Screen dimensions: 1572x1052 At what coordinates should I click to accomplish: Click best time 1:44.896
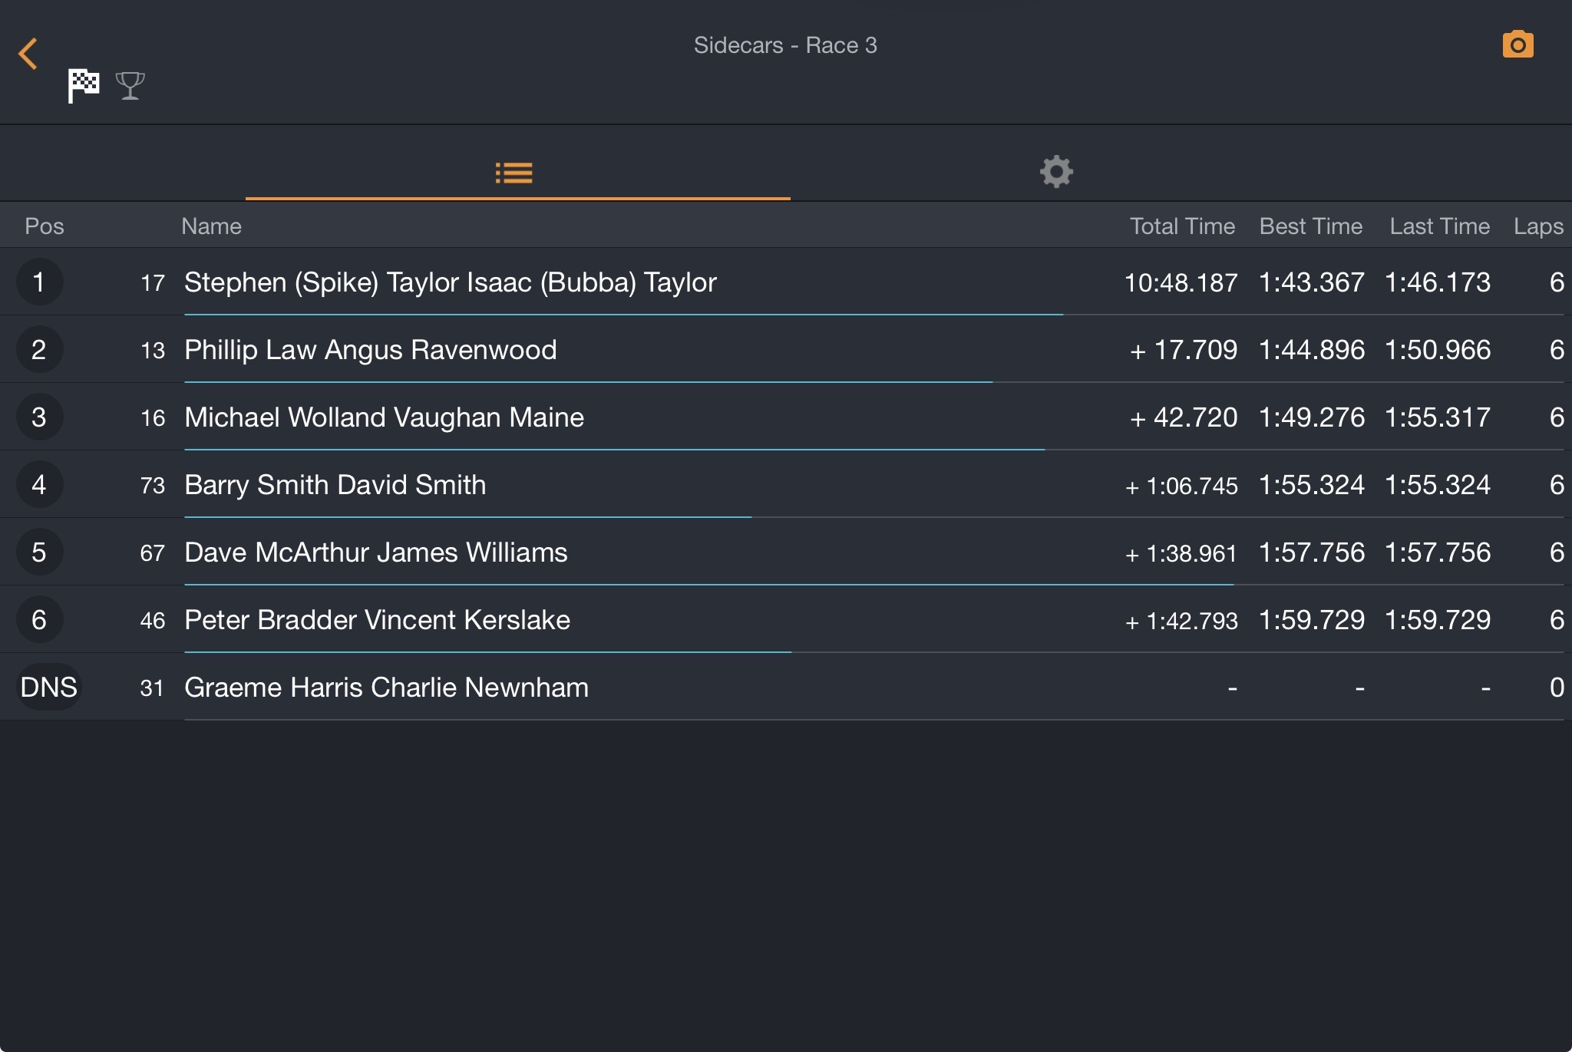(1312, 350)
